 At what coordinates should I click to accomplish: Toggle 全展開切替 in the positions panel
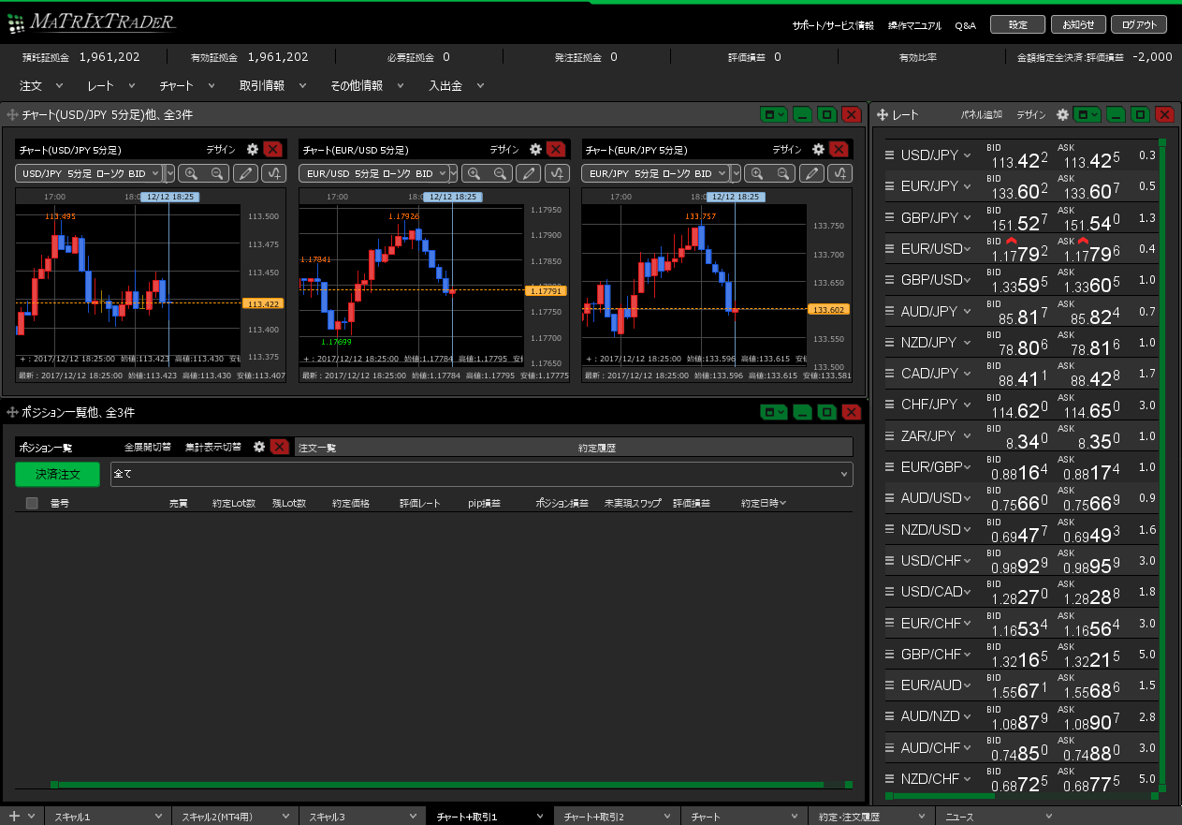tap(148, 448)
